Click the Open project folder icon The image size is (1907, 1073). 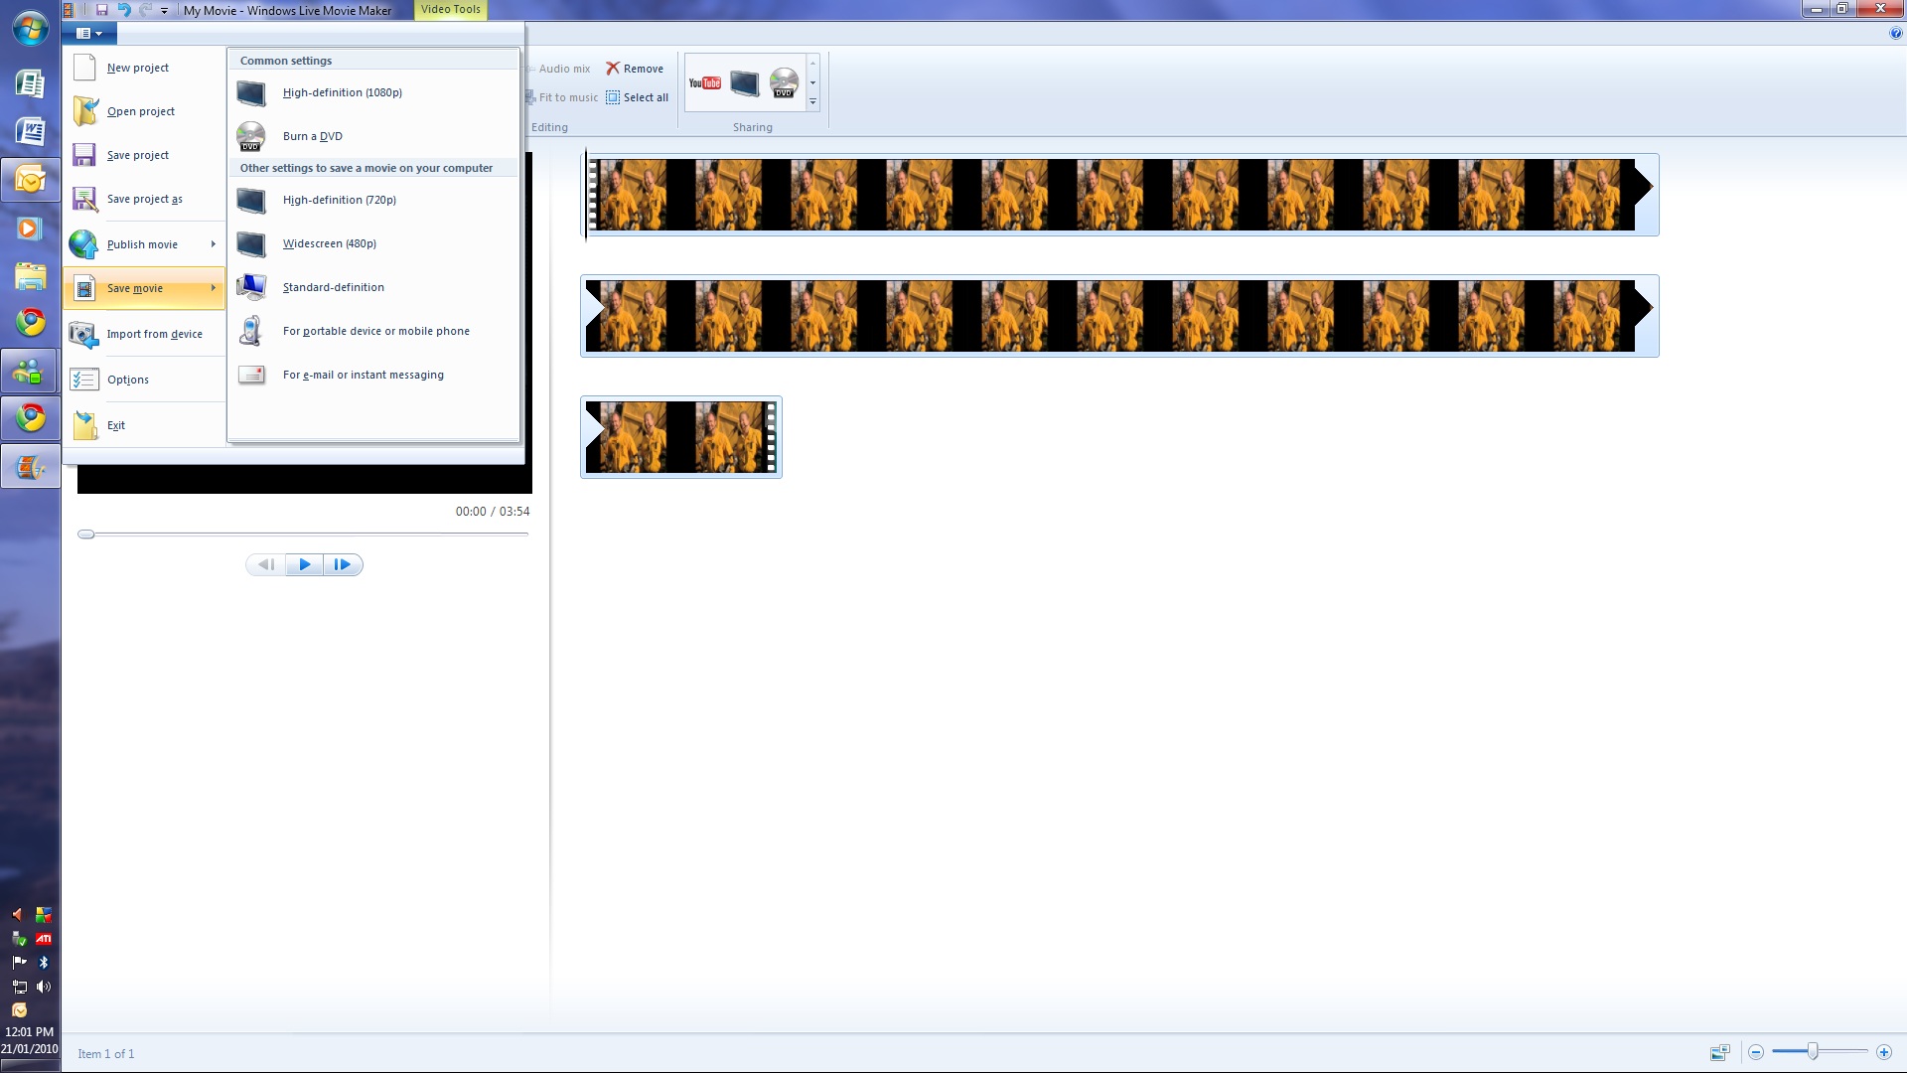84,111
